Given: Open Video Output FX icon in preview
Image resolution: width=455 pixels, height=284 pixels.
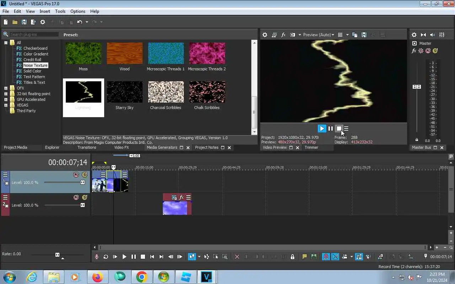Looking at the screenshot, I should [283, 35].
